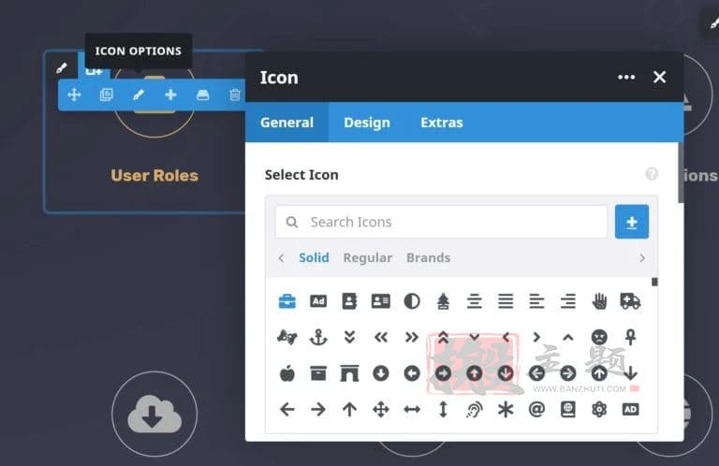This screenshot has width=719, height=466.
Task: Switch to the General tab
Action: click(287, 123)
